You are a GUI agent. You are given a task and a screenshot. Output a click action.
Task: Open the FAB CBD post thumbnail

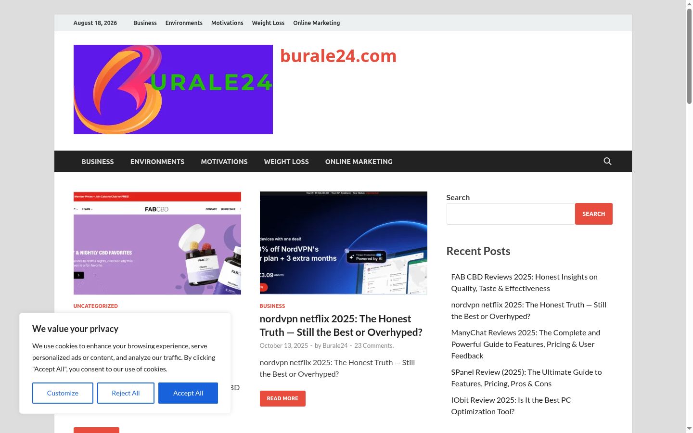(x=157, y=243)
